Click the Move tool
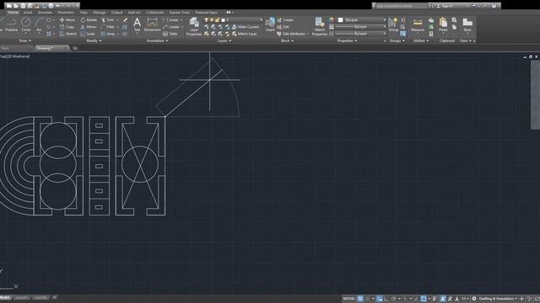This screenshot has width=540, height=303. click(x=67, y=20)
